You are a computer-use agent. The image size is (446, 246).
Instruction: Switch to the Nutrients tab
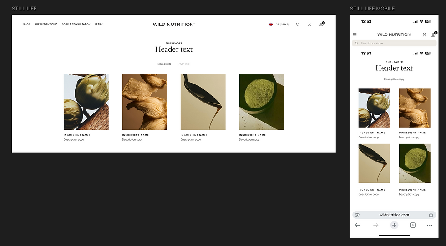point(184,64)
